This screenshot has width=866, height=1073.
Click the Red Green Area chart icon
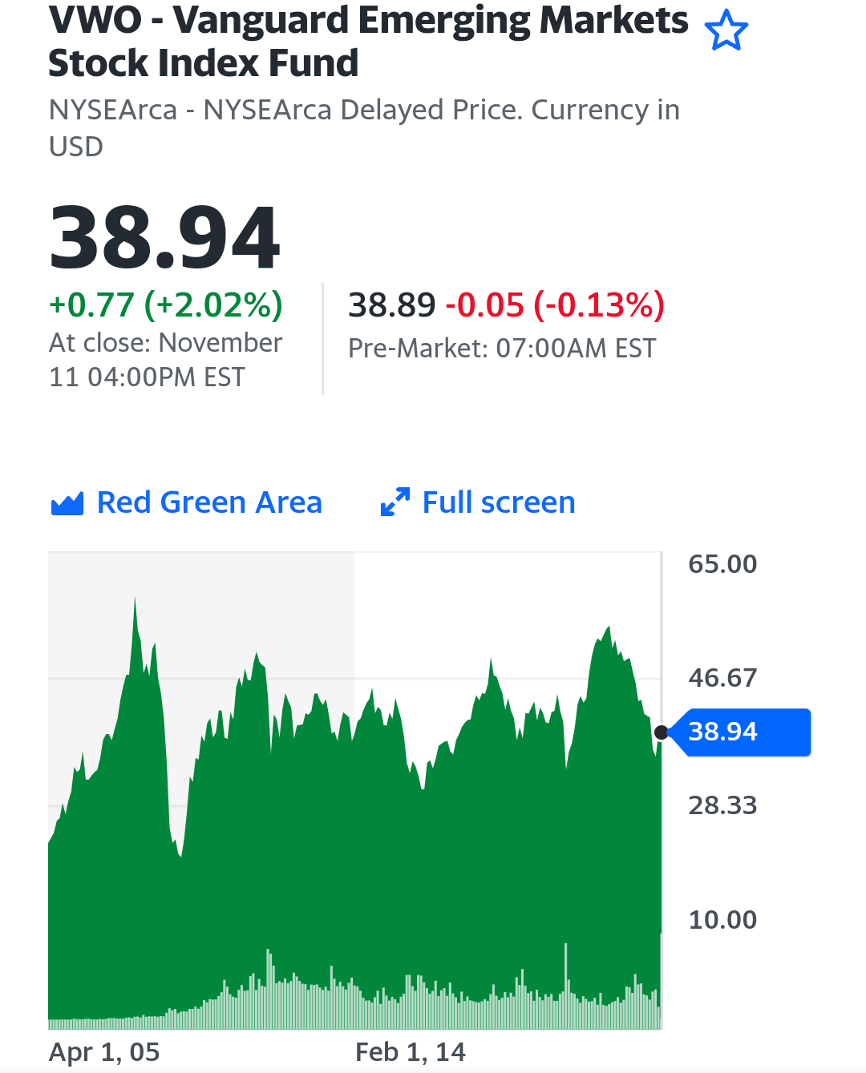coord(67,503)
